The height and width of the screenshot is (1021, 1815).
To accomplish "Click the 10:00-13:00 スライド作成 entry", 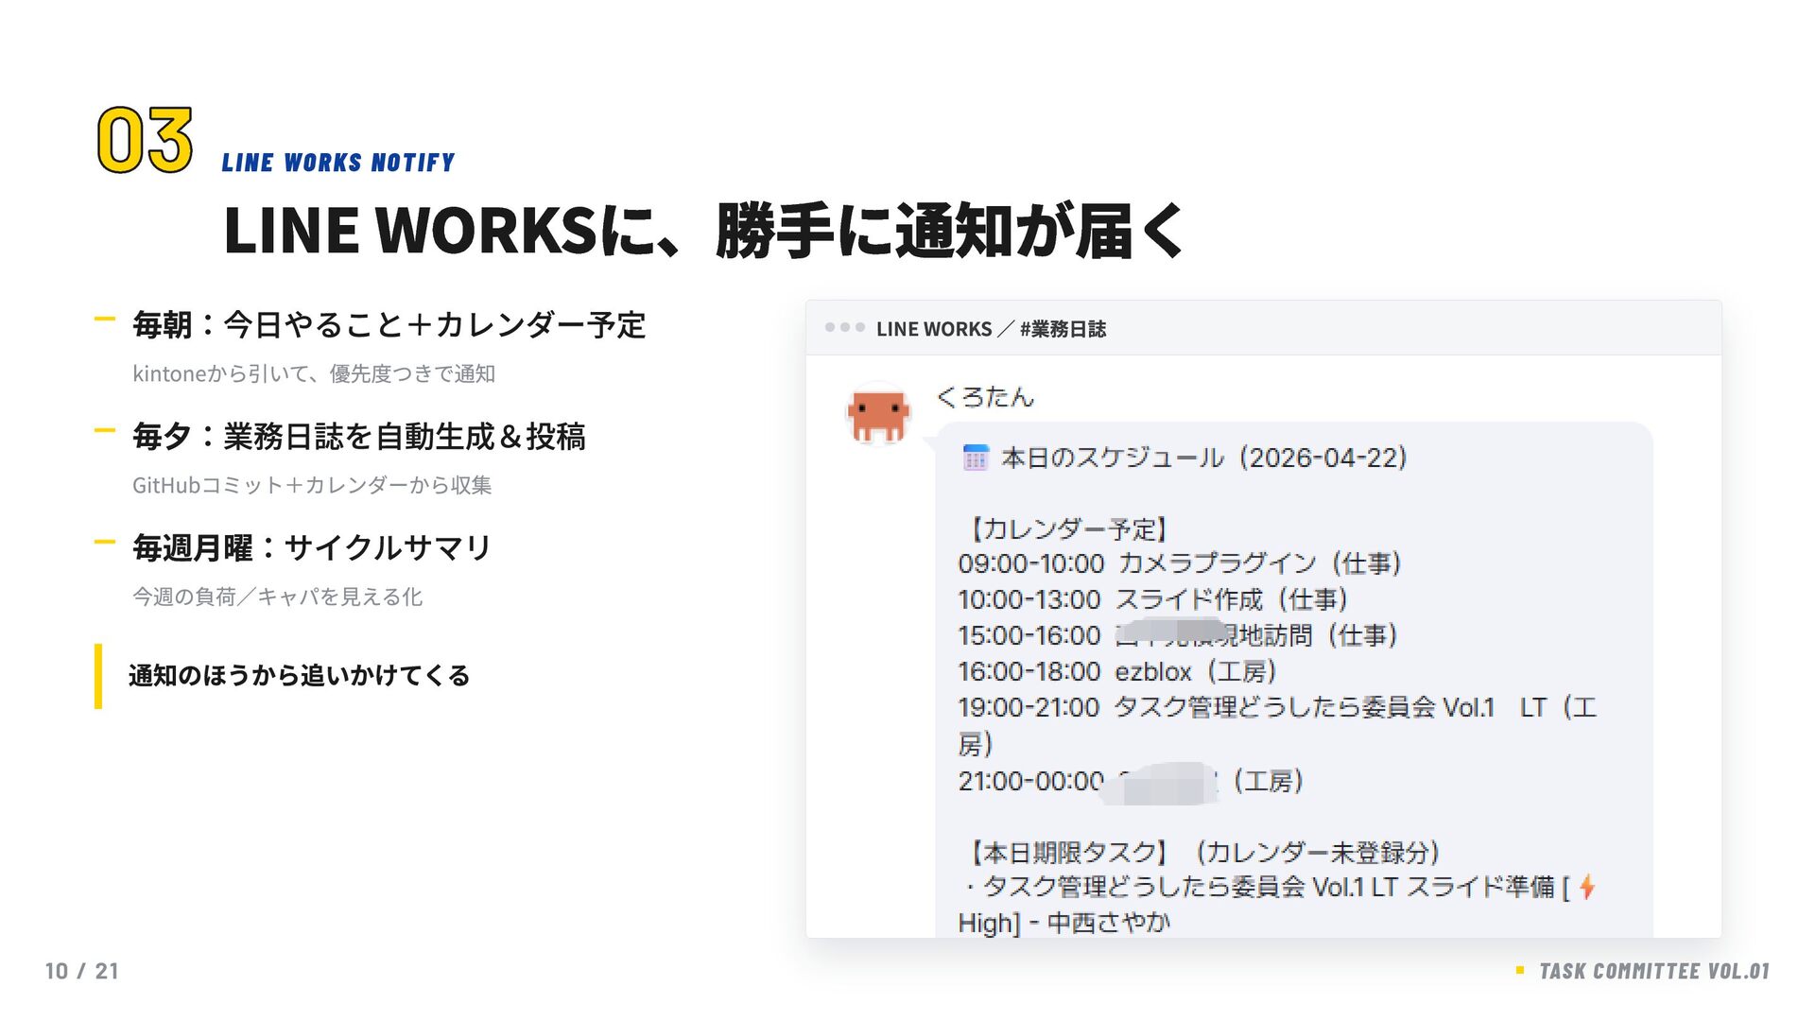I will (x=1152, y=600).
